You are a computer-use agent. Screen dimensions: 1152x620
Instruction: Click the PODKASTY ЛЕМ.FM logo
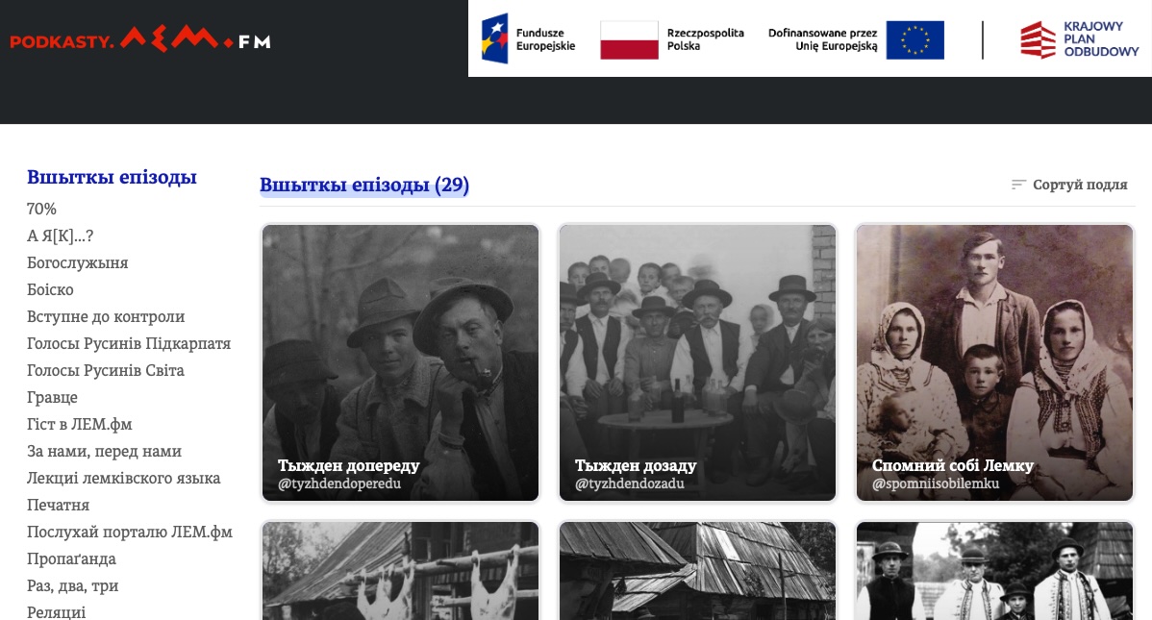[140, 39]
